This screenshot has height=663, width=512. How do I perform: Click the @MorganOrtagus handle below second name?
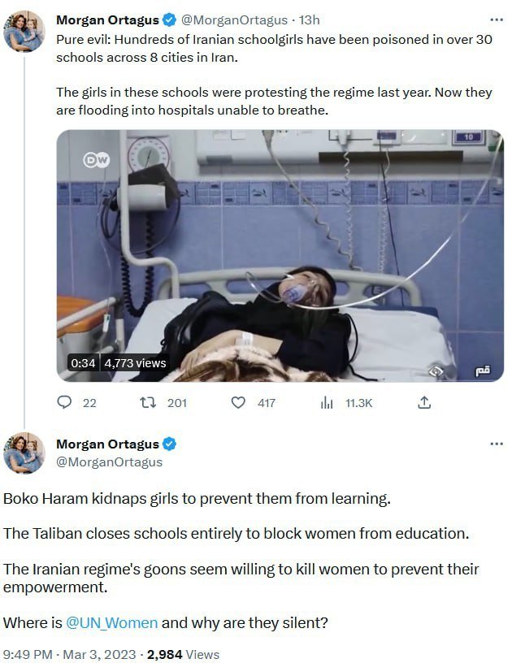pyautogui.click(x=109, y=461)
